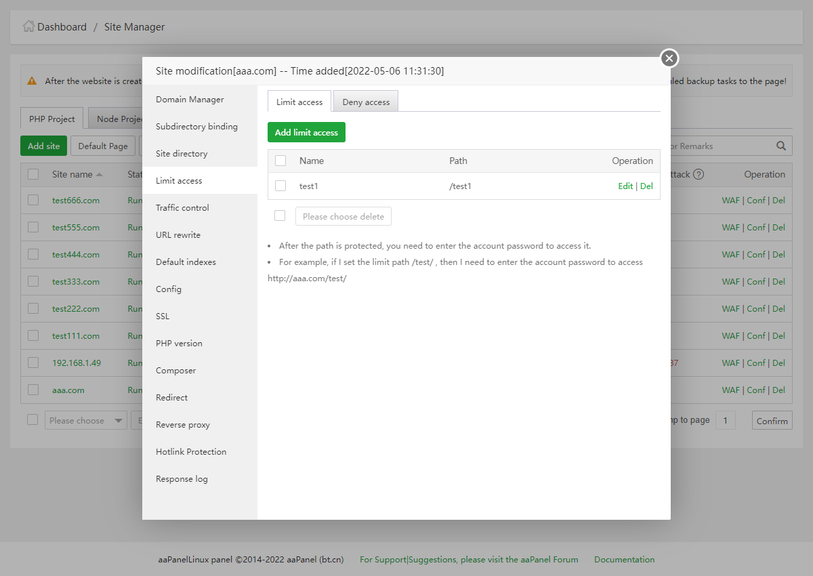
Task: Click the Attack help question icon
Action: [699, 174]
